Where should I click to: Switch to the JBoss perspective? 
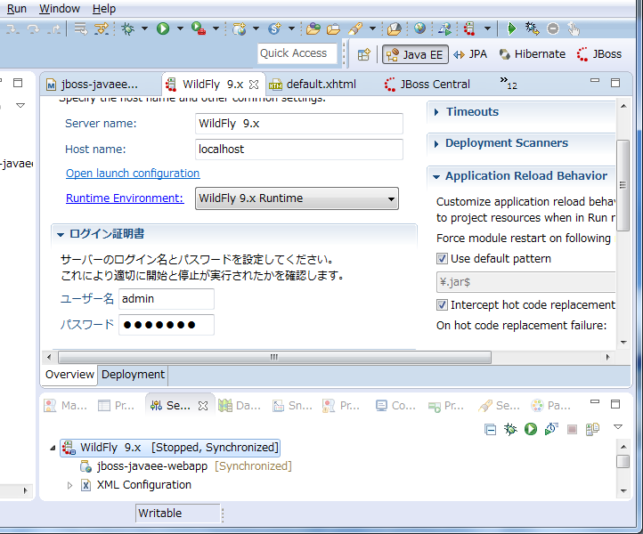pyautogui.click(x=599, y=54)
